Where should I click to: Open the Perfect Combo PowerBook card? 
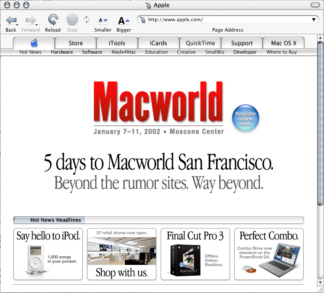click(269, 254)
